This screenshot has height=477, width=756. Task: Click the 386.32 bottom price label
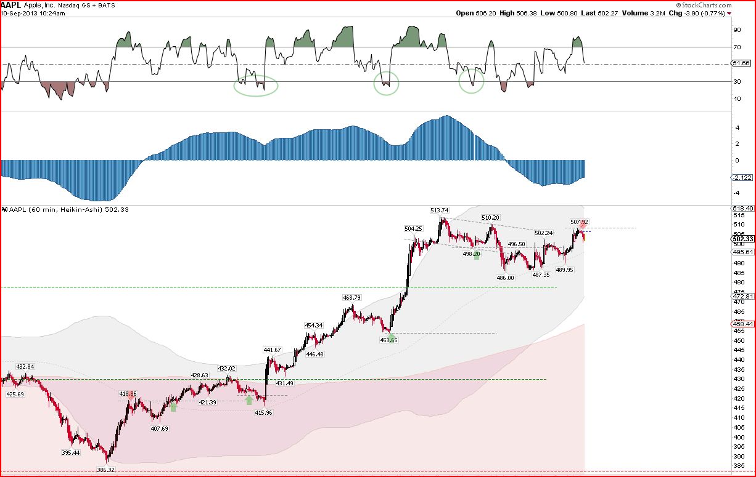coord(105,470)
